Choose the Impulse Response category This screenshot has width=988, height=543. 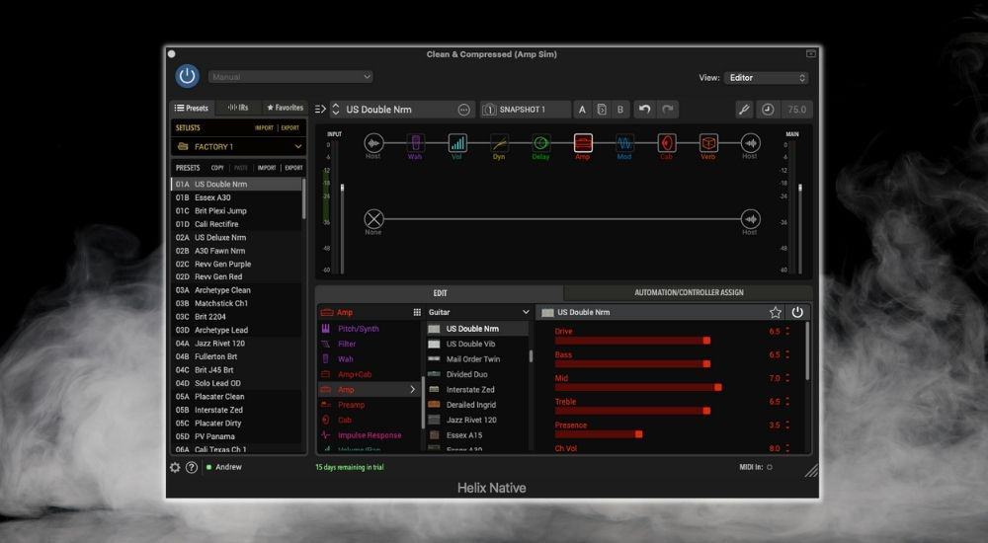(x=369, y=435)
